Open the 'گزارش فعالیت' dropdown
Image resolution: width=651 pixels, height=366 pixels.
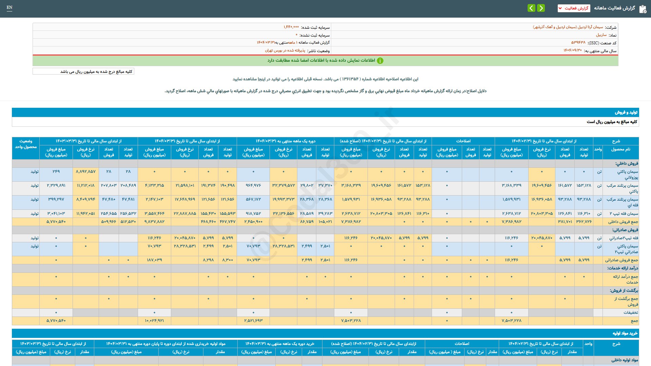tap(574, 8)
